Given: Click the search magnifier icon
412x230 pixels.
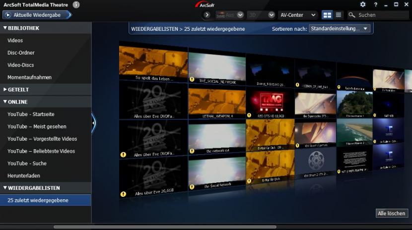Looking at the screenshot, I should [x=351, y=15].
